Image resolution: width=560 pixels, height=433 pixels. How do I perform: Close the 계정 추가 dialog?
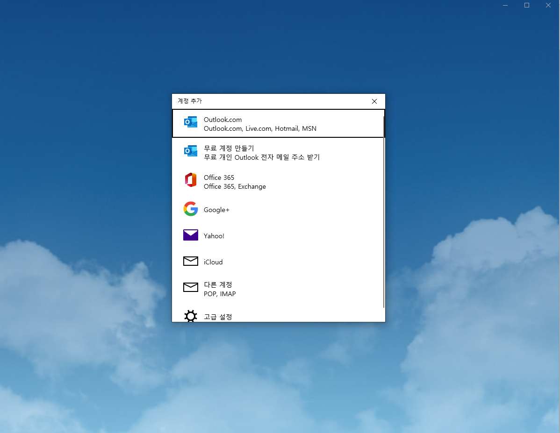click(x=374, y=101)
